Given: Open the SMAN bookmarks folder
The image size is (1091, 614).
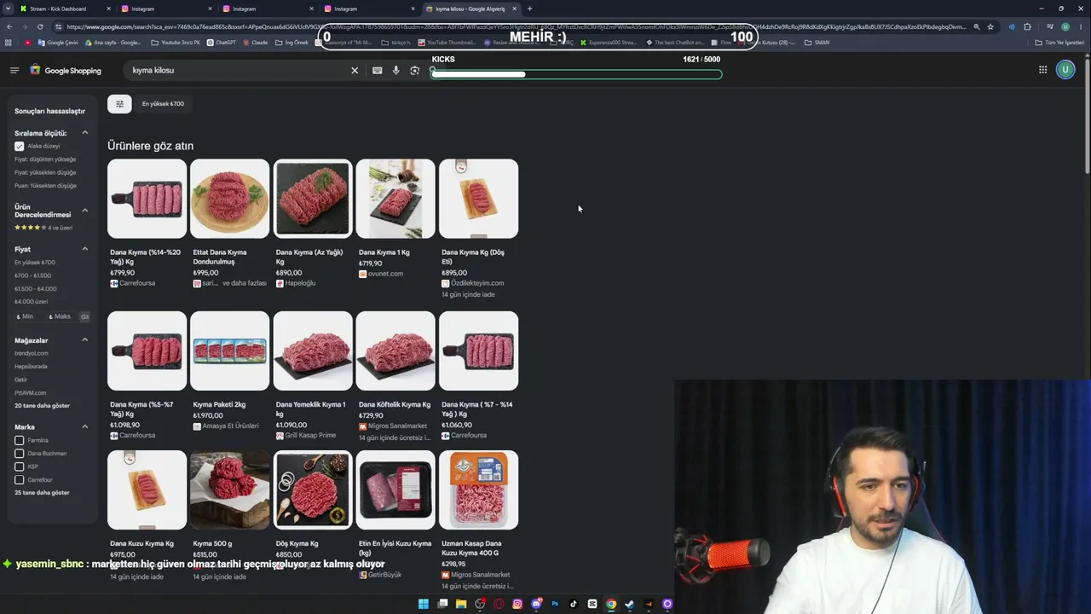Looking at the screenshot, I should click(817, 42).
